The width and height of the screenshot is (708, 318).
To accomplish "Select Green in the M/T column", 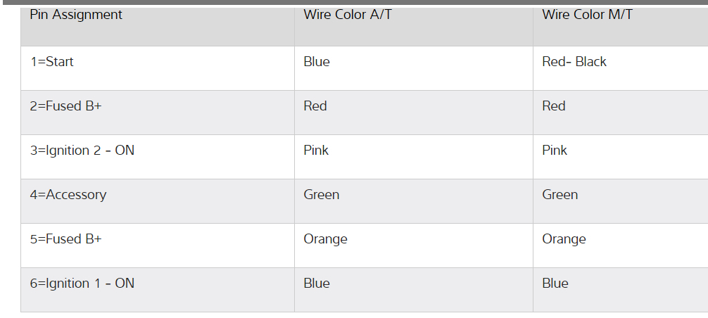I will 560,195.
